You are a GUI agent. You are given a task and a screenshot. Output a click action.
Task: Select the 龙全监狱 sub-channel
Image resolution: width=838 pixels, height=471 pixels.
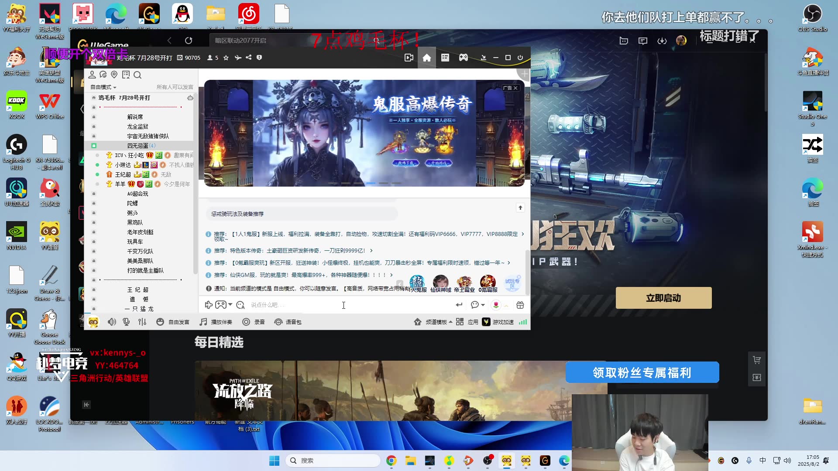pos(137,126)
